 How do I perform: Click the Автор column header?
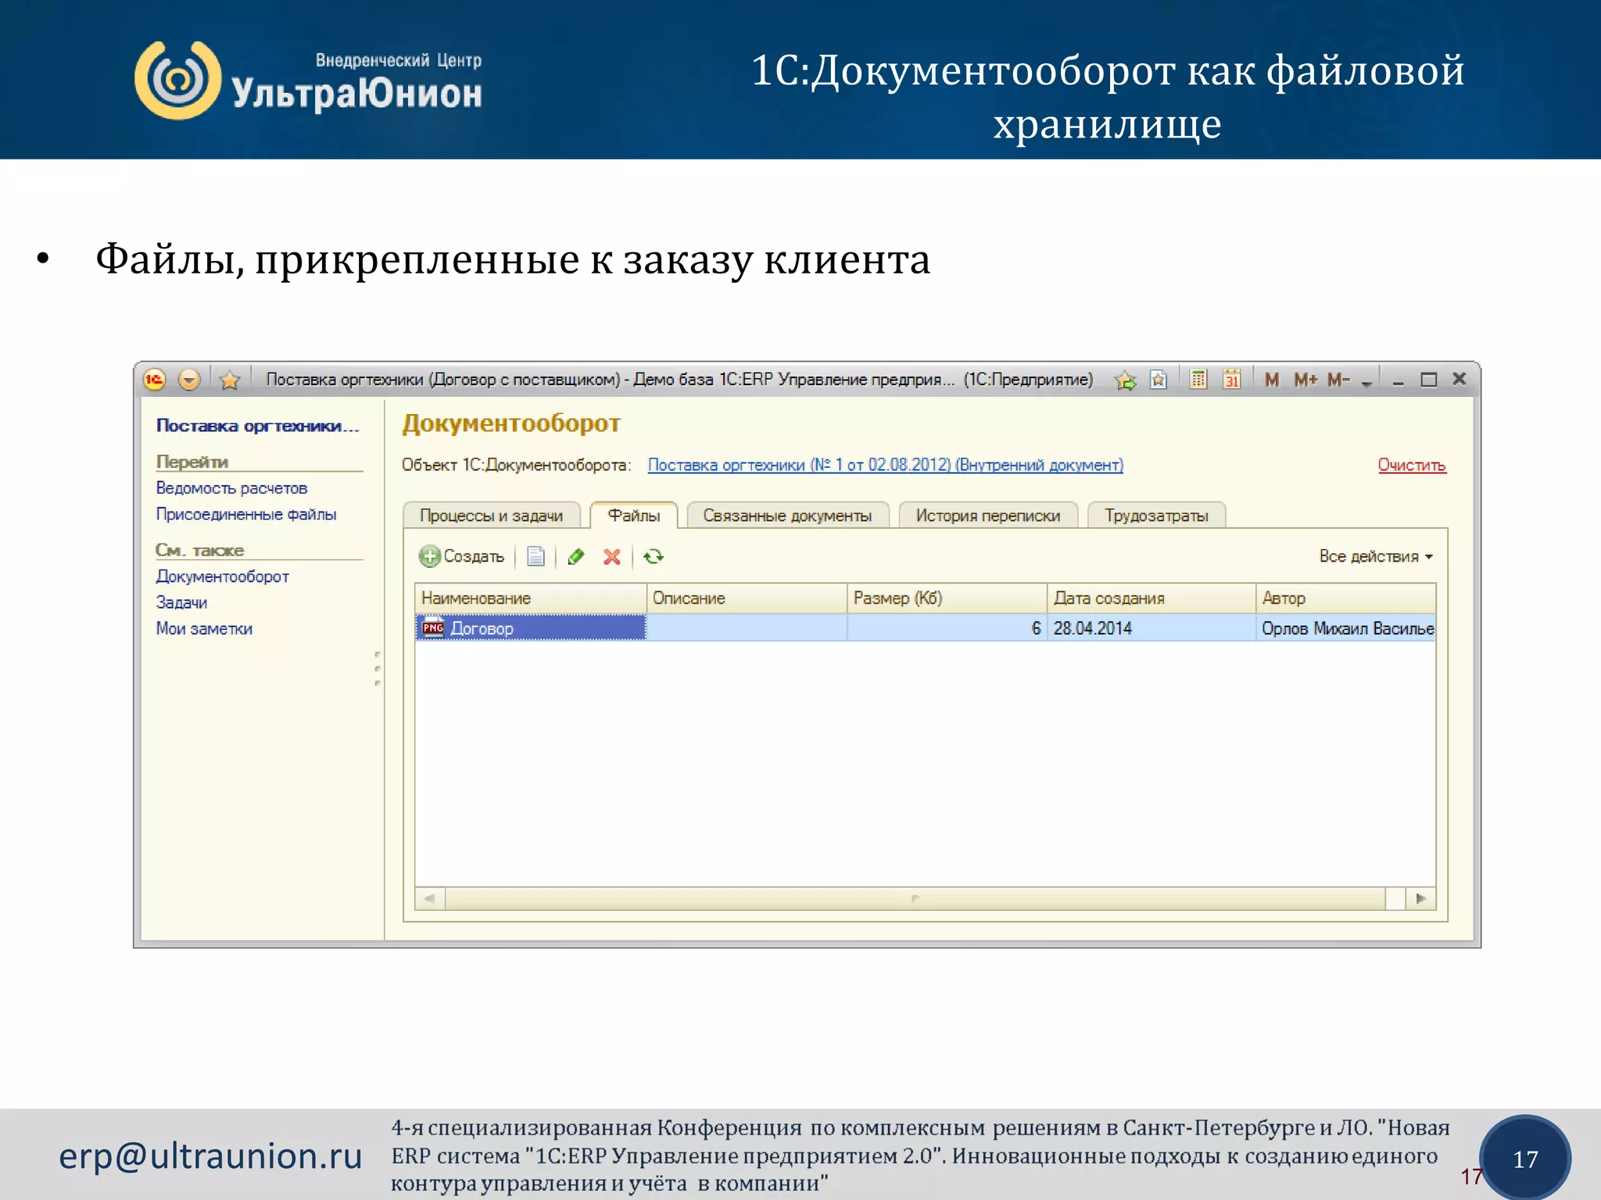point(1345,598)
